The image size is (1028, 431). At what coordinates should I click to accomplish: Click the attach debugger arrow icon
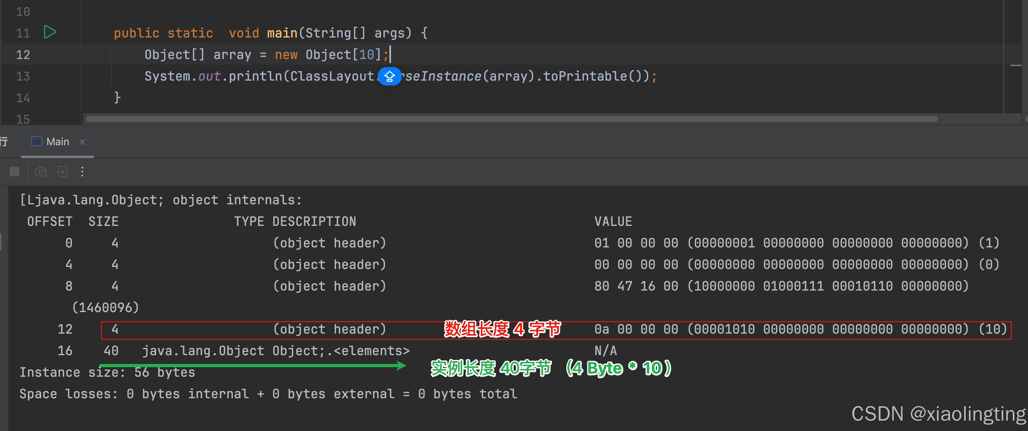point(62,172)
